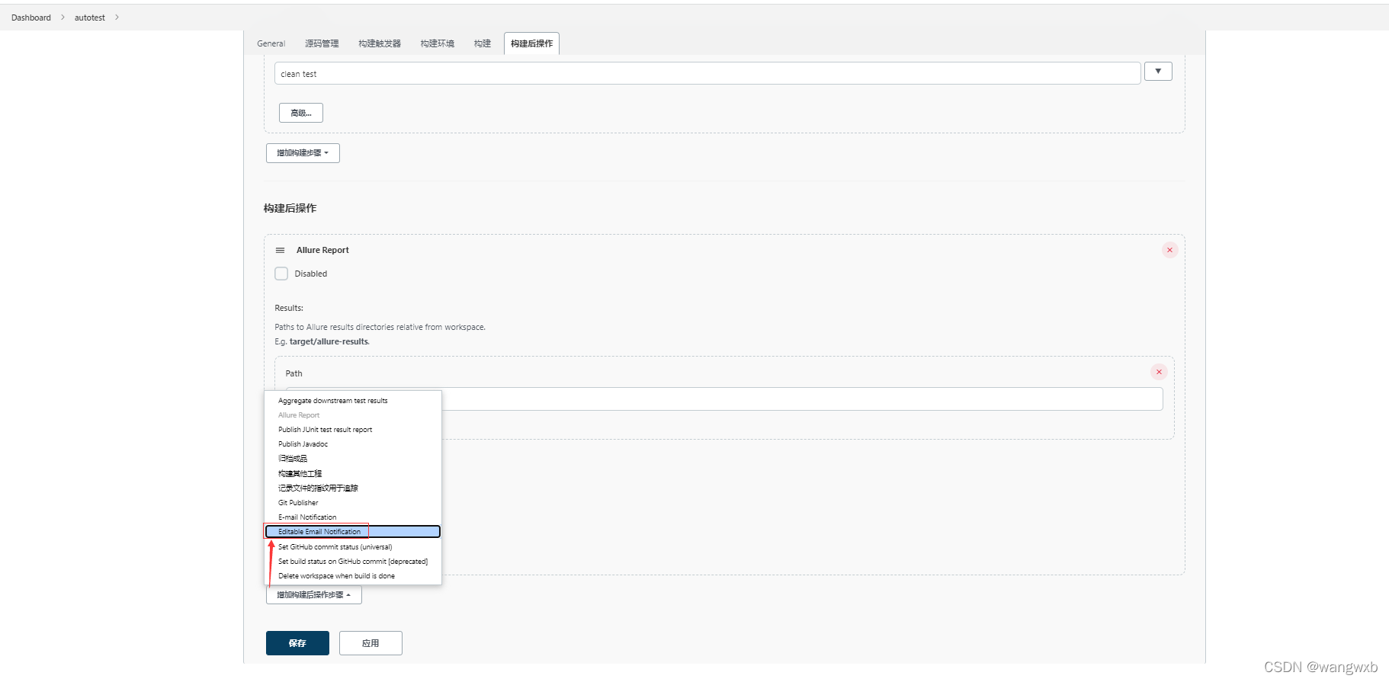This screenshot has width=1389, height=682.
Task: Switch to the 构建环境 tab
Action: (x=437, y=43)
